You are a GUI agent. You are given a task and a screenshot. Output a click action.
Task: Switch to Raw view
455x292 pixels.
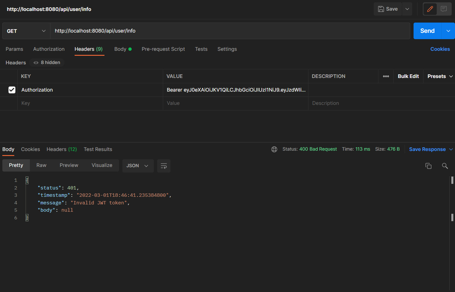click(x=41, y=165)
